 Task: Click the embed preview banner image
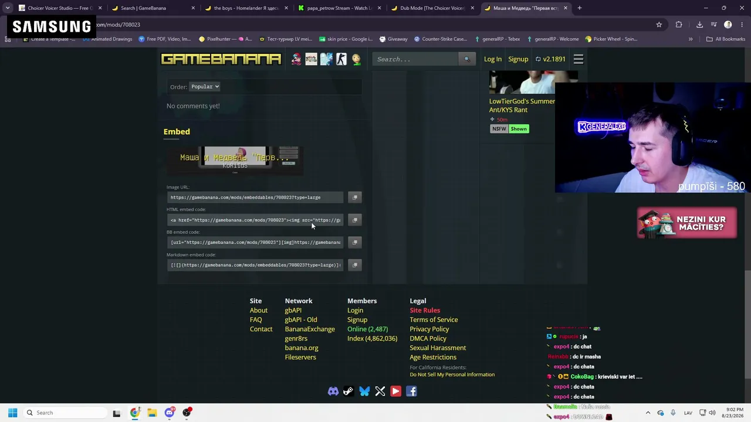pyautogui.click(x=235, y=161)
